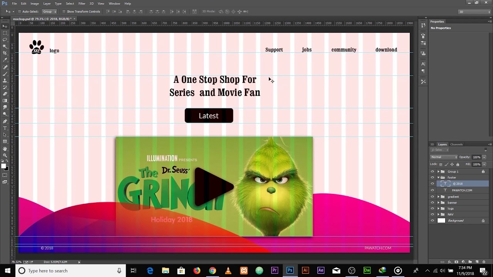Screen dimensions: 493x277
Task: Expand the logo layer group
Action: point(438,209)
